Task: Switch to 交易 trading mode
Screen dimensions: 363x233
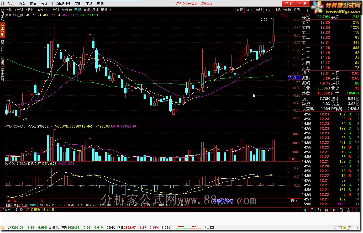Action: pos(303,4)
